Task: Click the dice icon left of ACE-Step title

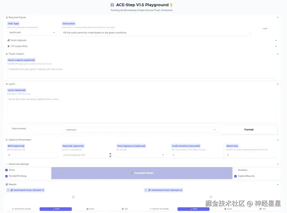Action: (x=112, y=5)
